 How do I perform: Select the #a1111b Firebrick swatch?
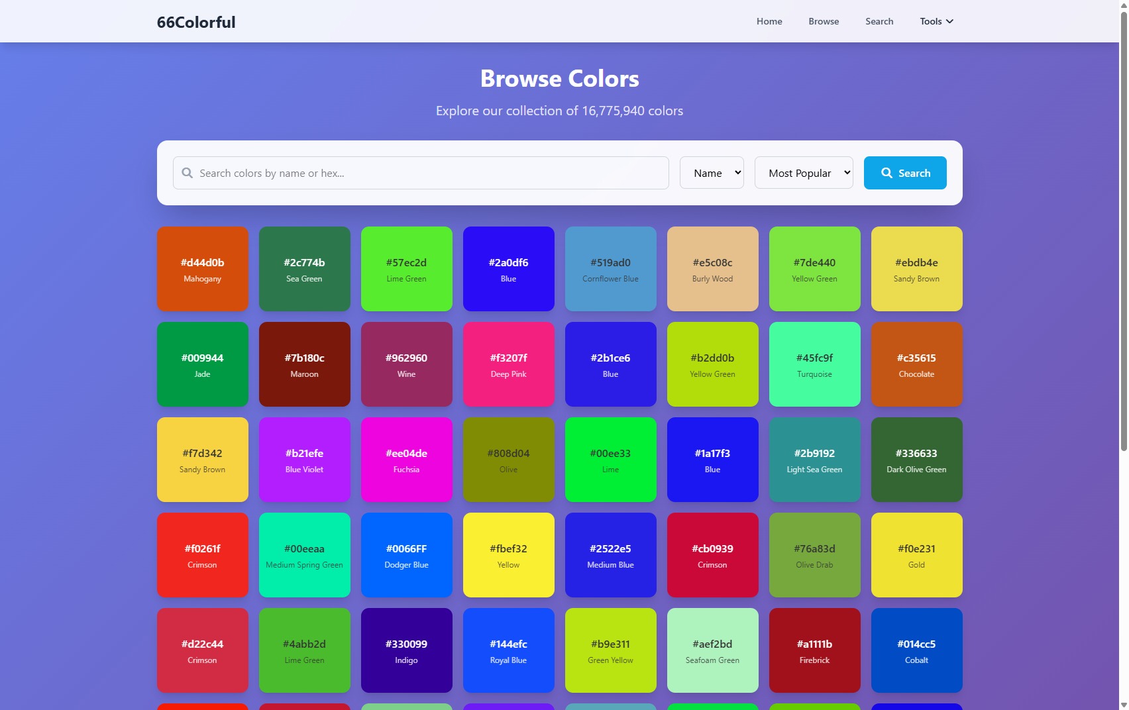(x=815, y=650)
